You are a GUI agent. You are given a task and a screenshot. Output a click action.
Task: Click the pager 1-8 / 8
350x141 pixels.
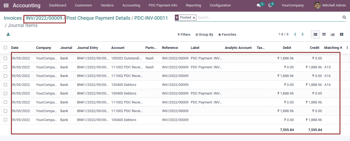pos(283,34)
